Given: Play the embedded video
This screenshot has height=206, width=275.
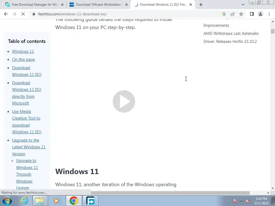Looking at the screenshot, I should tap(124, 101).
